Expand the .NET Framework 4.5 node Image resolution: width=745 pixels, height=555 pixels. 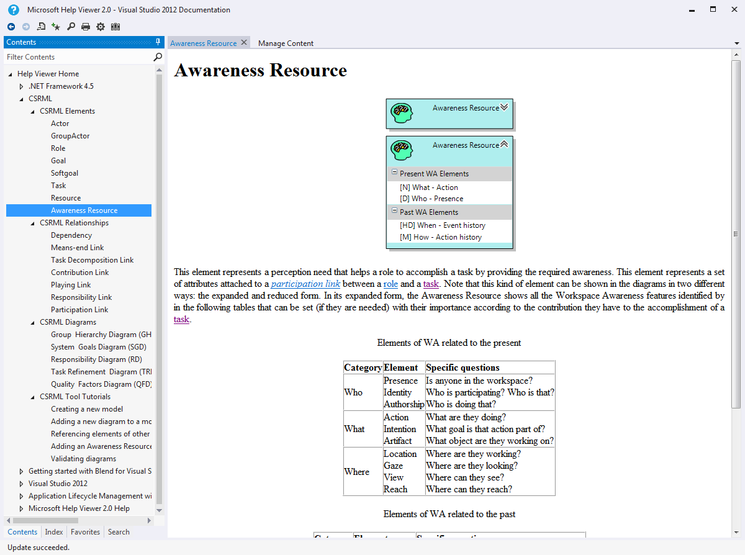click(x=21, y=86)
